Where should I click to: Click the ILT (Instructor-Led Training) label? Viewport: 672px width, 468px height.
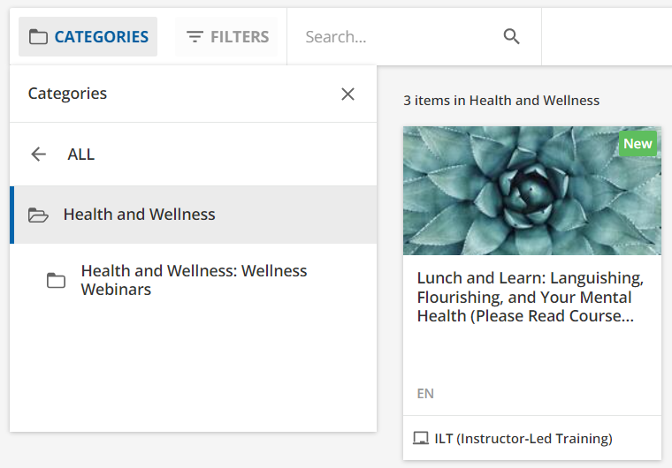pyautogui.click(x=523, y=439)
